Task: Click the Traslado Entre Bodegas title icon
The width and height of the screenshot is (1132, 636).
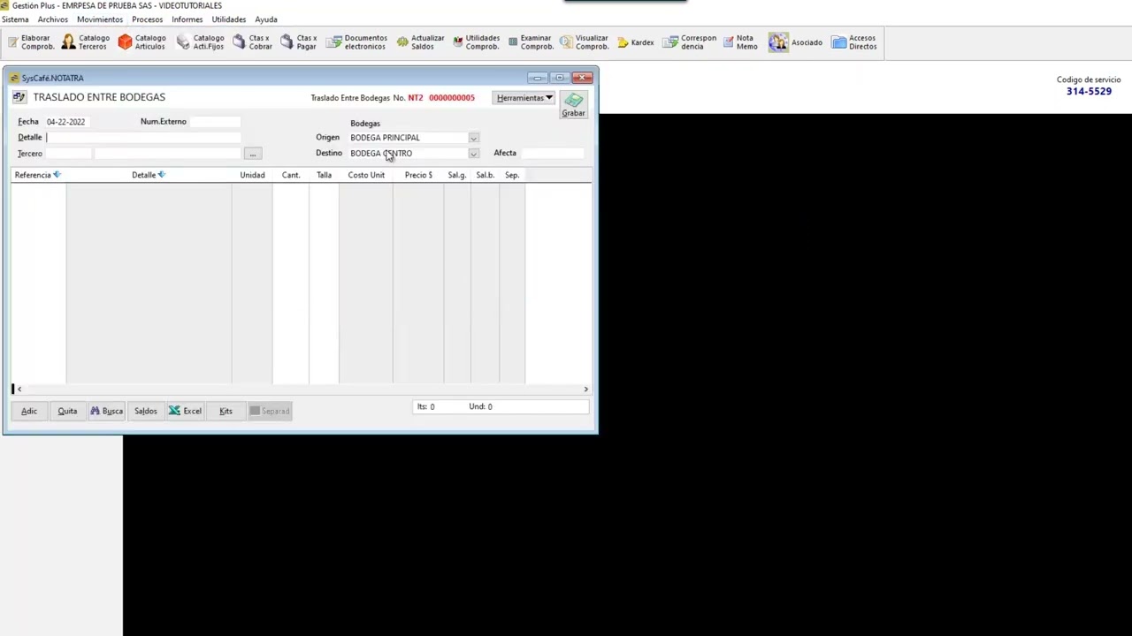Action: tap(19, 97)
